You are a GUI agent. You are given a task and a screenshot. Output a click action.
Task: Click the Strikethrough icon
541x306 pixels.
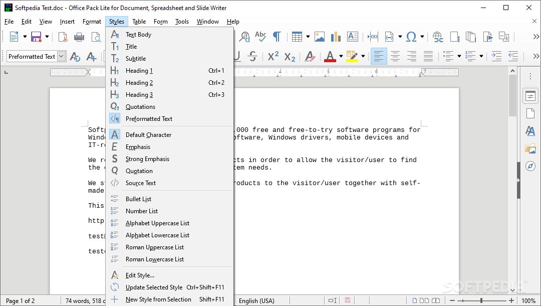coord(252,56)
